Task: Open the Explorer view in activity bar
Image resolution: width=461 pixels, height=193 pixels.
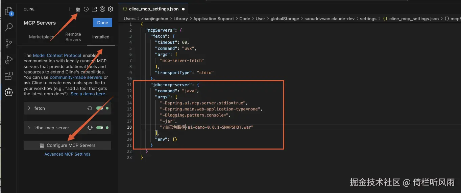Action: pos(9,11)
